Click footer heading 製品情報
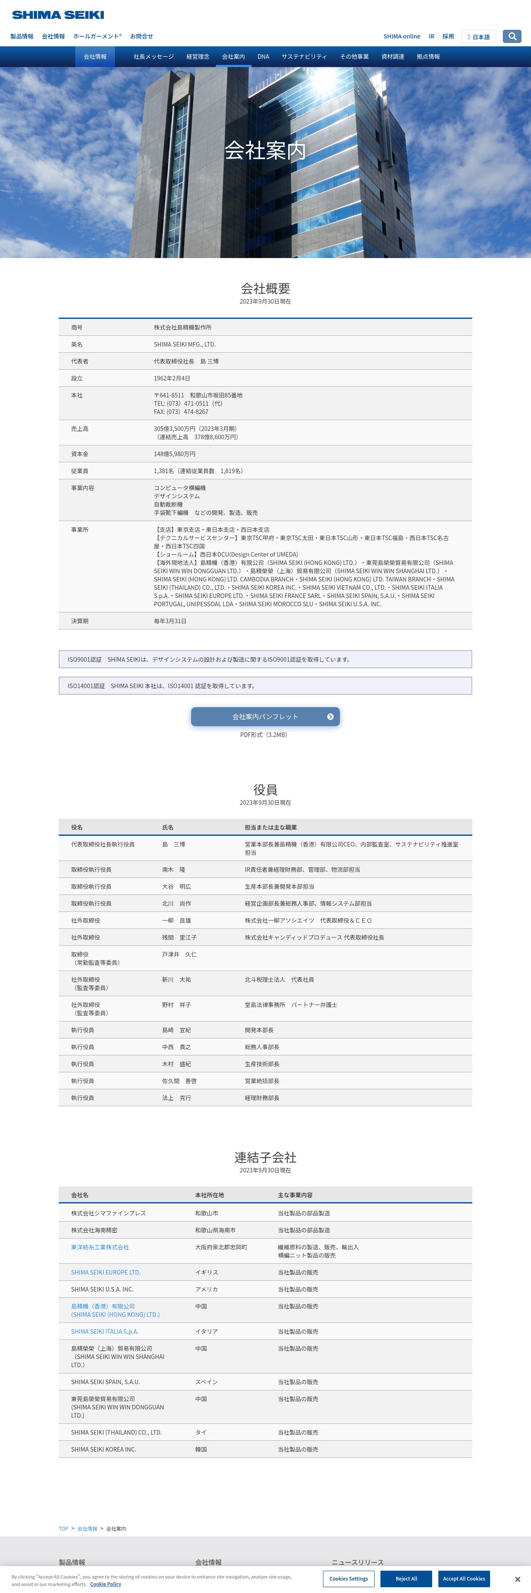This screenshot has width=531, height=1593. (72, 1563)
